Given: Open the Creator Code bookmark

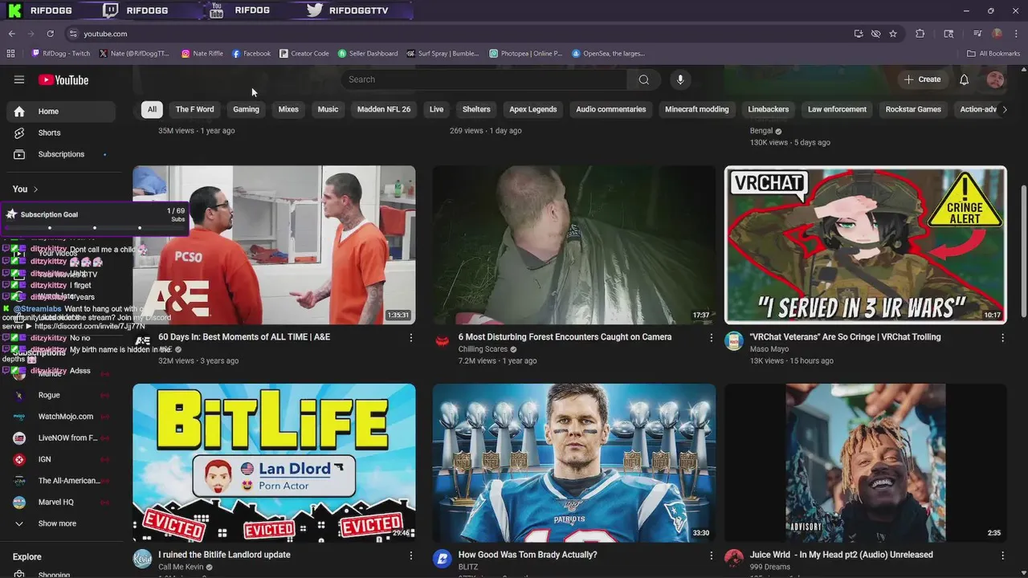Looking at the screenshot, I should click(x=304, y=54).
